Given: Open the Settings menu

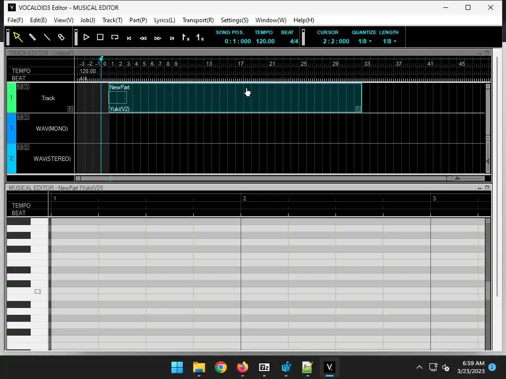Looking at the screenshot, I should tap(235, 20).
